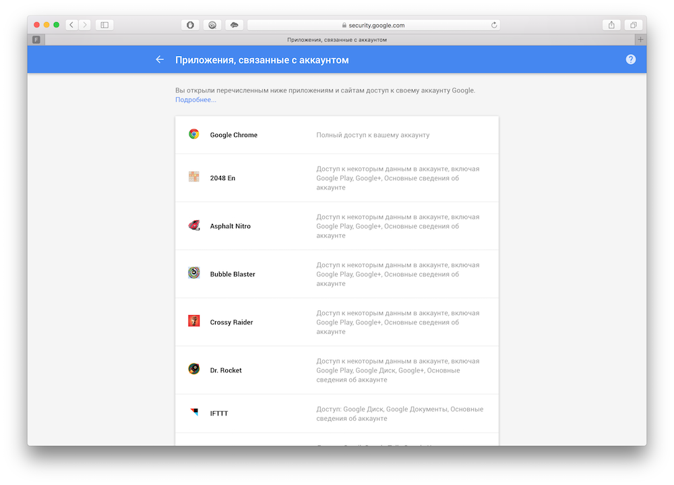Viewport: 674px width, 485px height.
Task: Reload the page with the refresh icon
Action: click(494, 25)
